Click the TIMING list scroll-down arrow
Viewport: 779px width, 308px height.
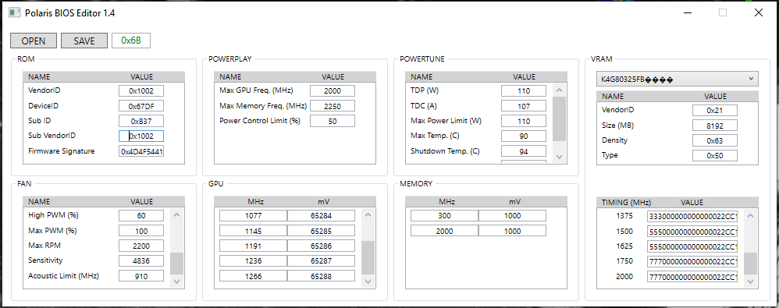[750, 281]
